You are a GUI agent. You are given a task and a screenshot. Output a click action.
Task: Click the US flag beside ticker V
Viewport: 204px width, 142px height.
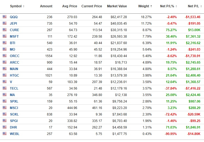pos(4,82)
